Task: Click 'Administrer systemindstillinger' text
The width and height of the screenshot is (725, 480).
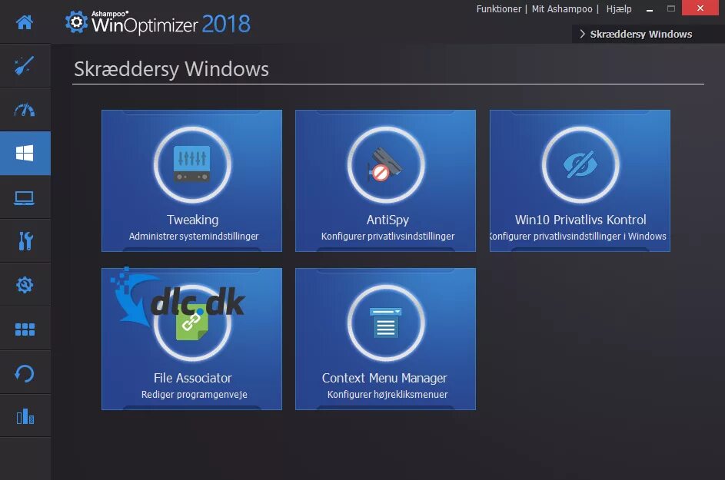Action: (194, 236)
